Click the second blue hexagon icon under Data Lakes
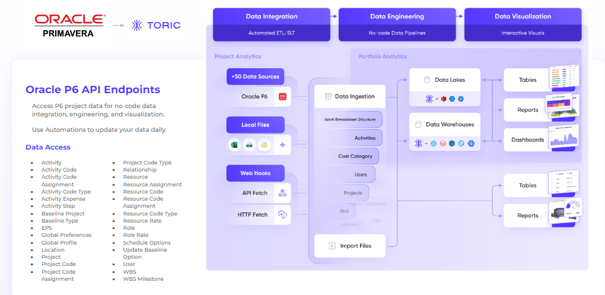 coord(460,99)
